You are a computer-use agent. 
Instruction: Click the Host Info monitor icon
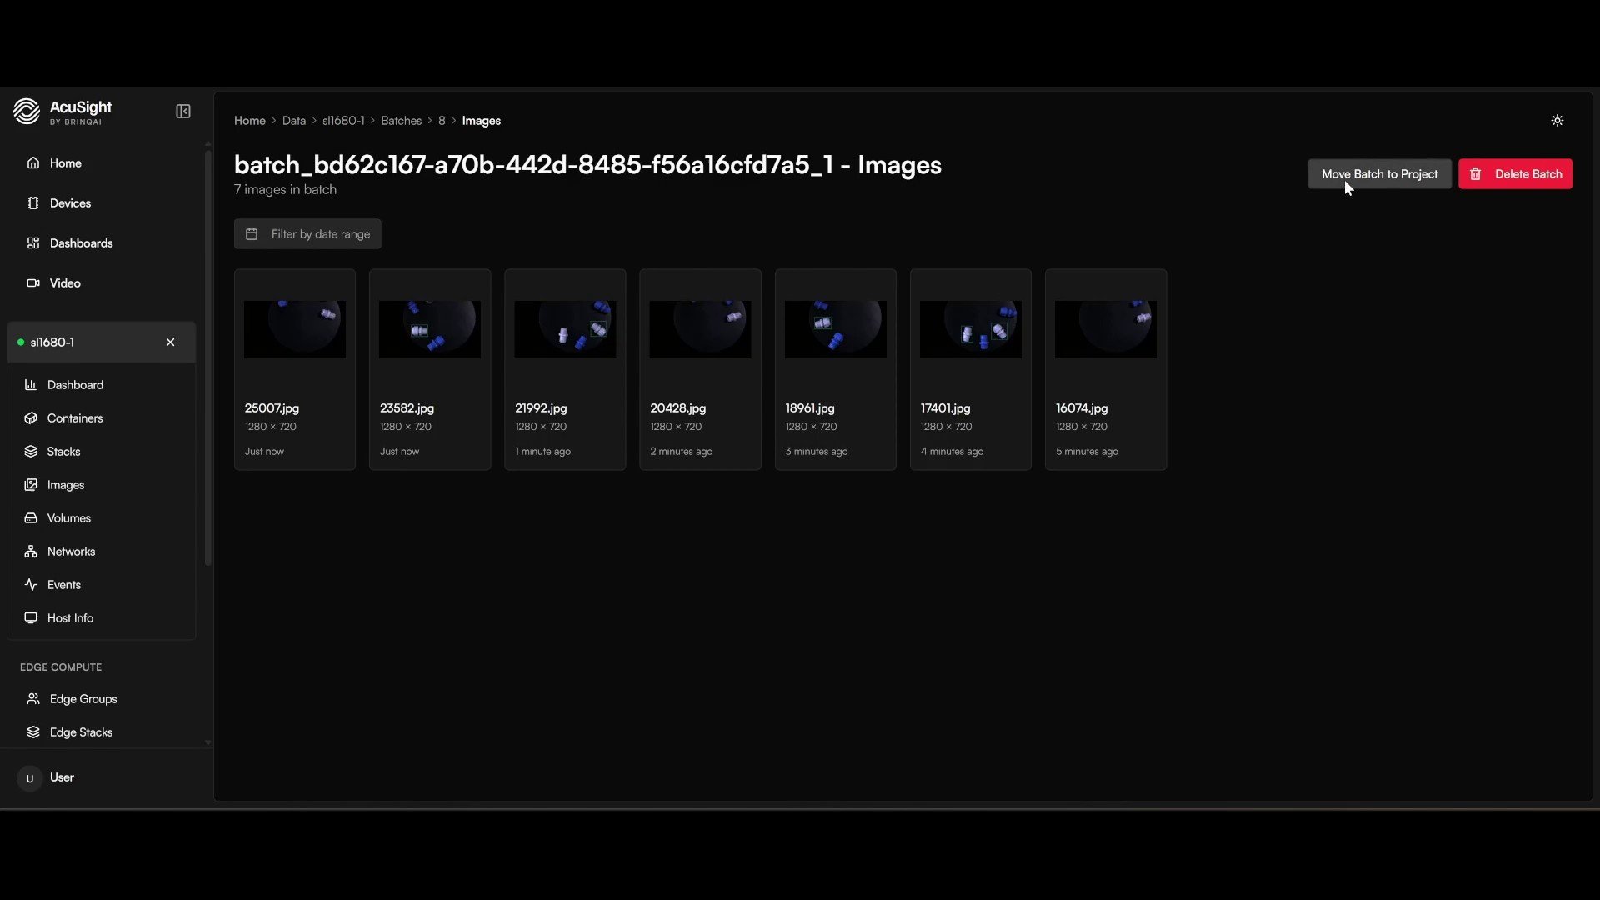click(31, 618)
